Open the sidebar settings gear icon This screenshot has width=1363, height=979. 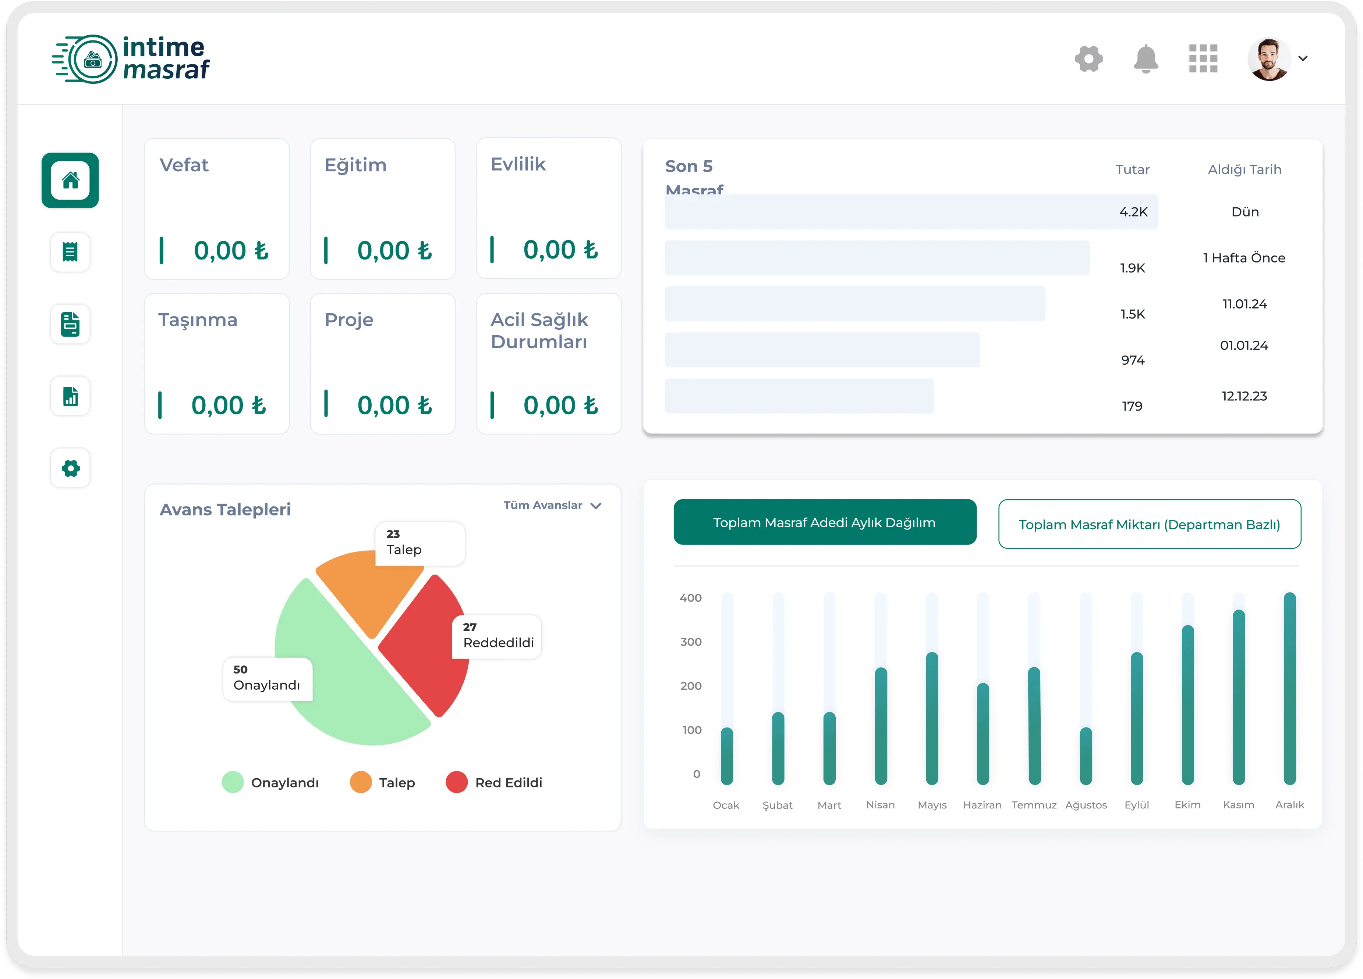click(70, 468)
